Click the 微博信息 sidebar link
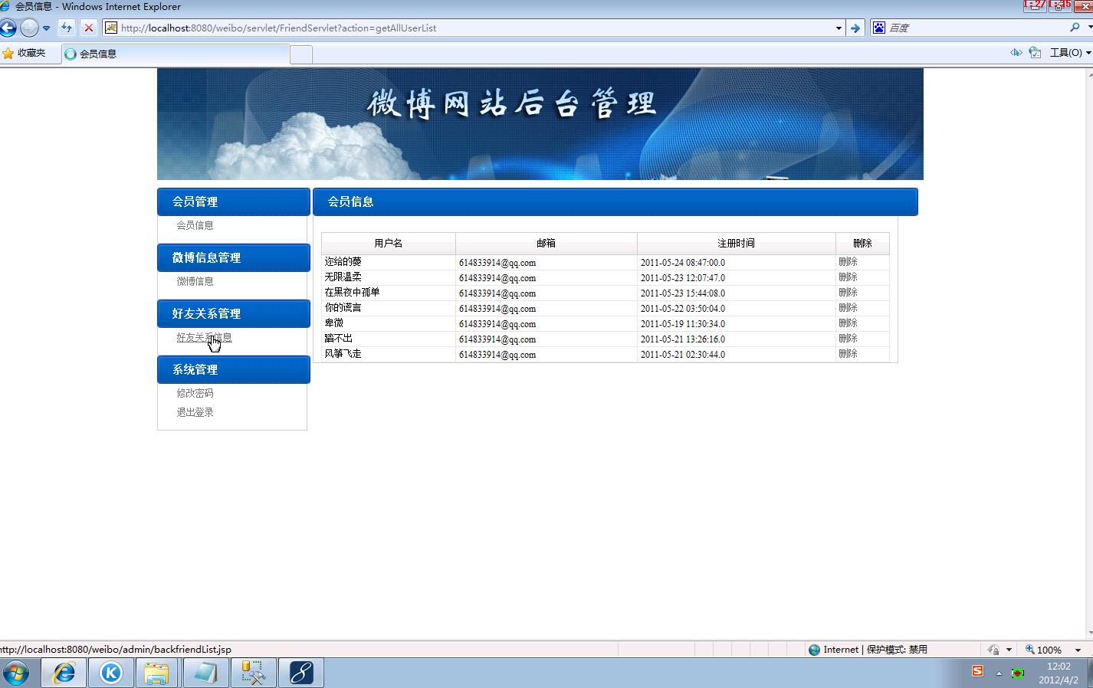The width and height of the screenshot is (1093, 688). [x=195, y=281]
